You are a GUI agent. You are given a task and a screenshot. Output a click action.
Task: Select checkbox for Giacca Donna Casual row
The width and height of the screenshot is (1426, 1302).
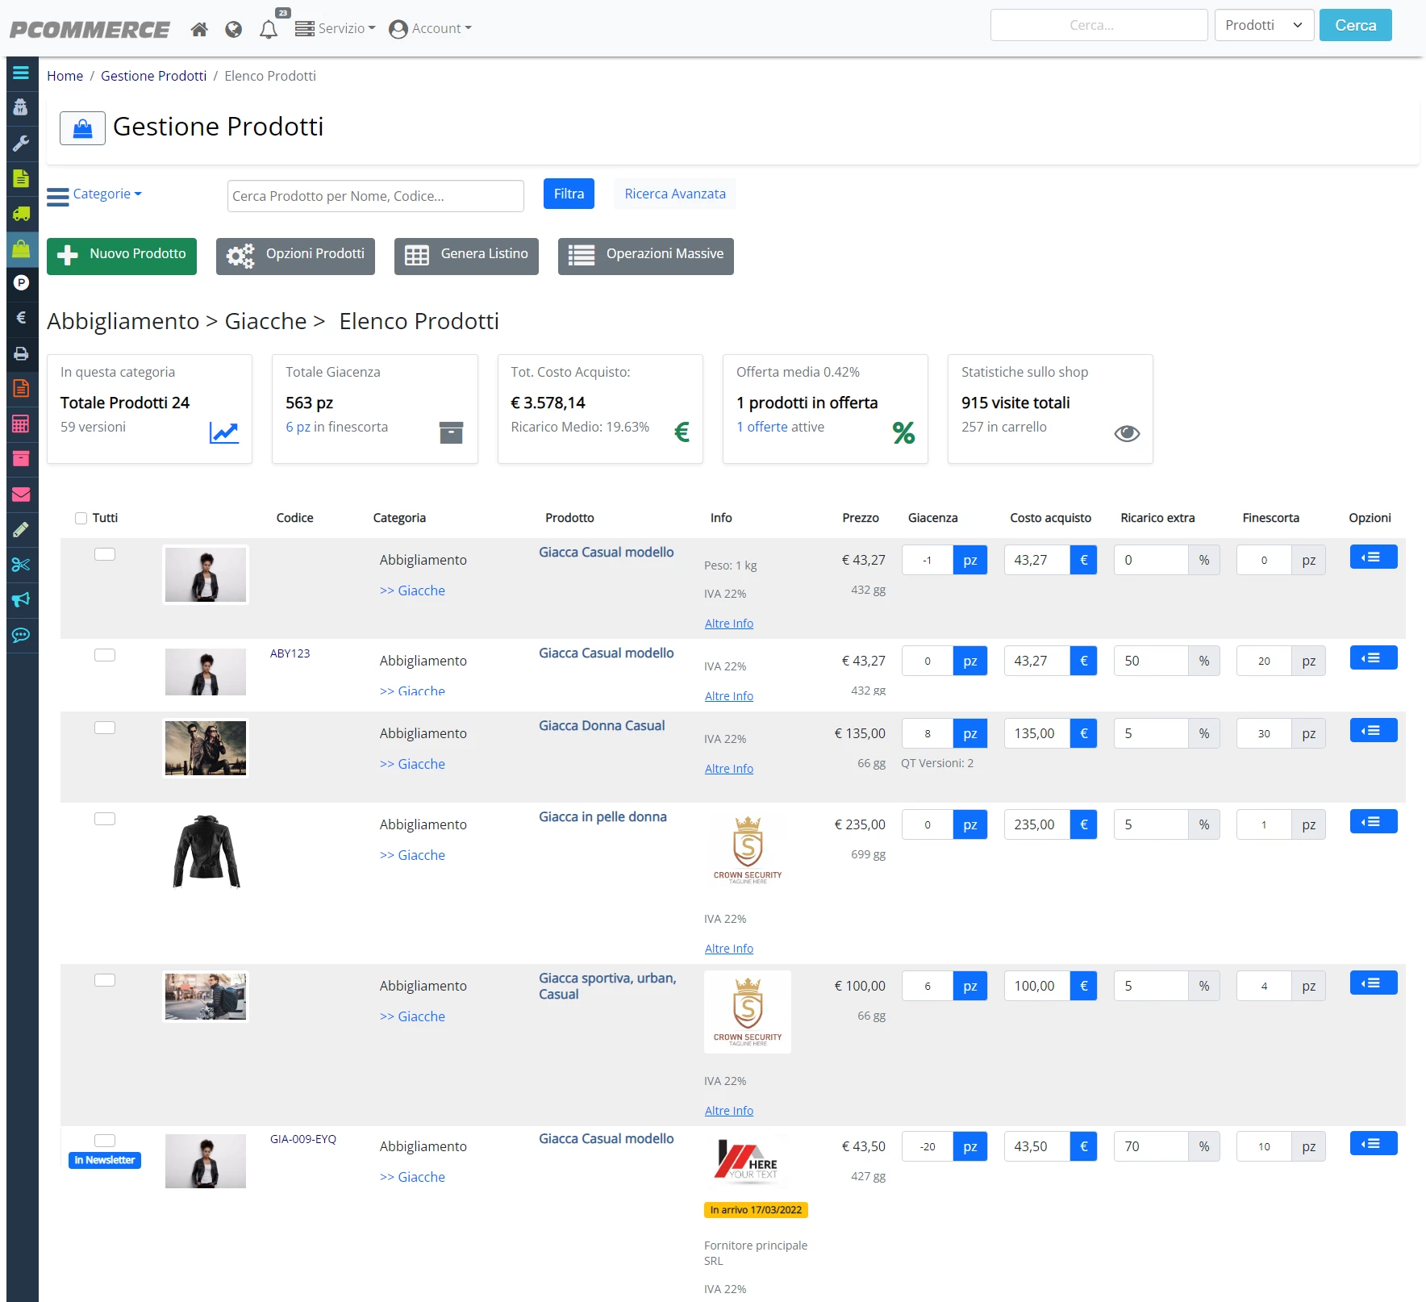tap(105, 728)
